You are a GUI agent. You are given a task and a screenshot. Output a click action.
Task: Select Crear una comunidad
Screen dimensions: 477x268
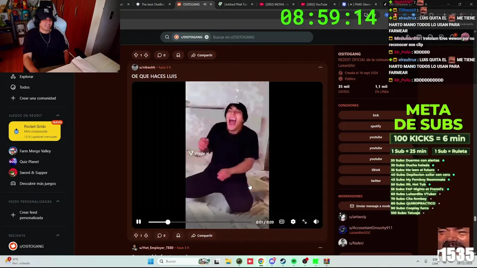point(38,98)
